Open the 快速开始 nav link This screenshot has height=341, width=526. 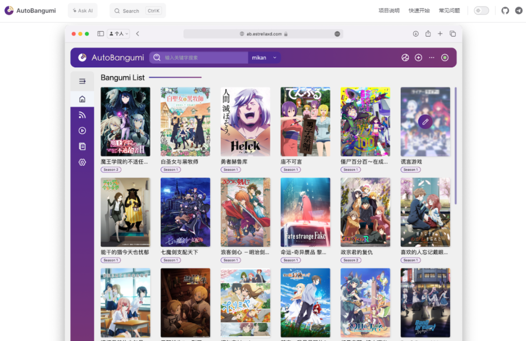(419, 11)
